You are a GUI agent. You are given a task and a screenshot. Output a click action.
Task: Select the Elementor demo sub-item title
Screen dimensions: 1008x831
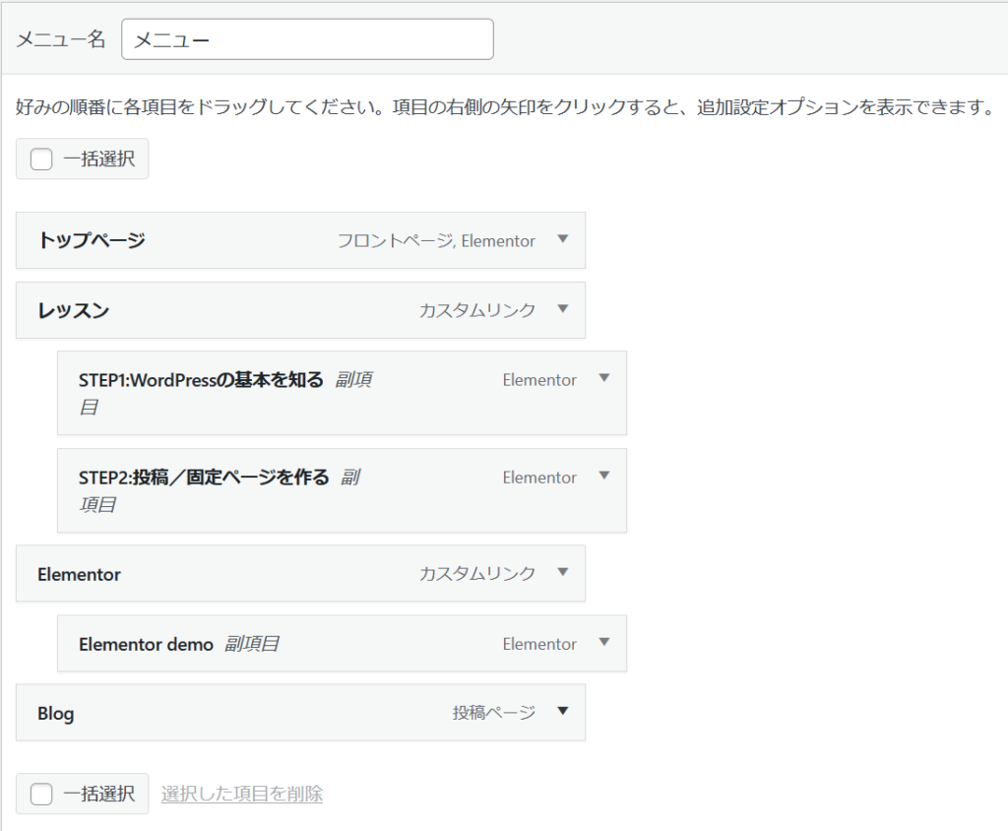tap(146, 644)
